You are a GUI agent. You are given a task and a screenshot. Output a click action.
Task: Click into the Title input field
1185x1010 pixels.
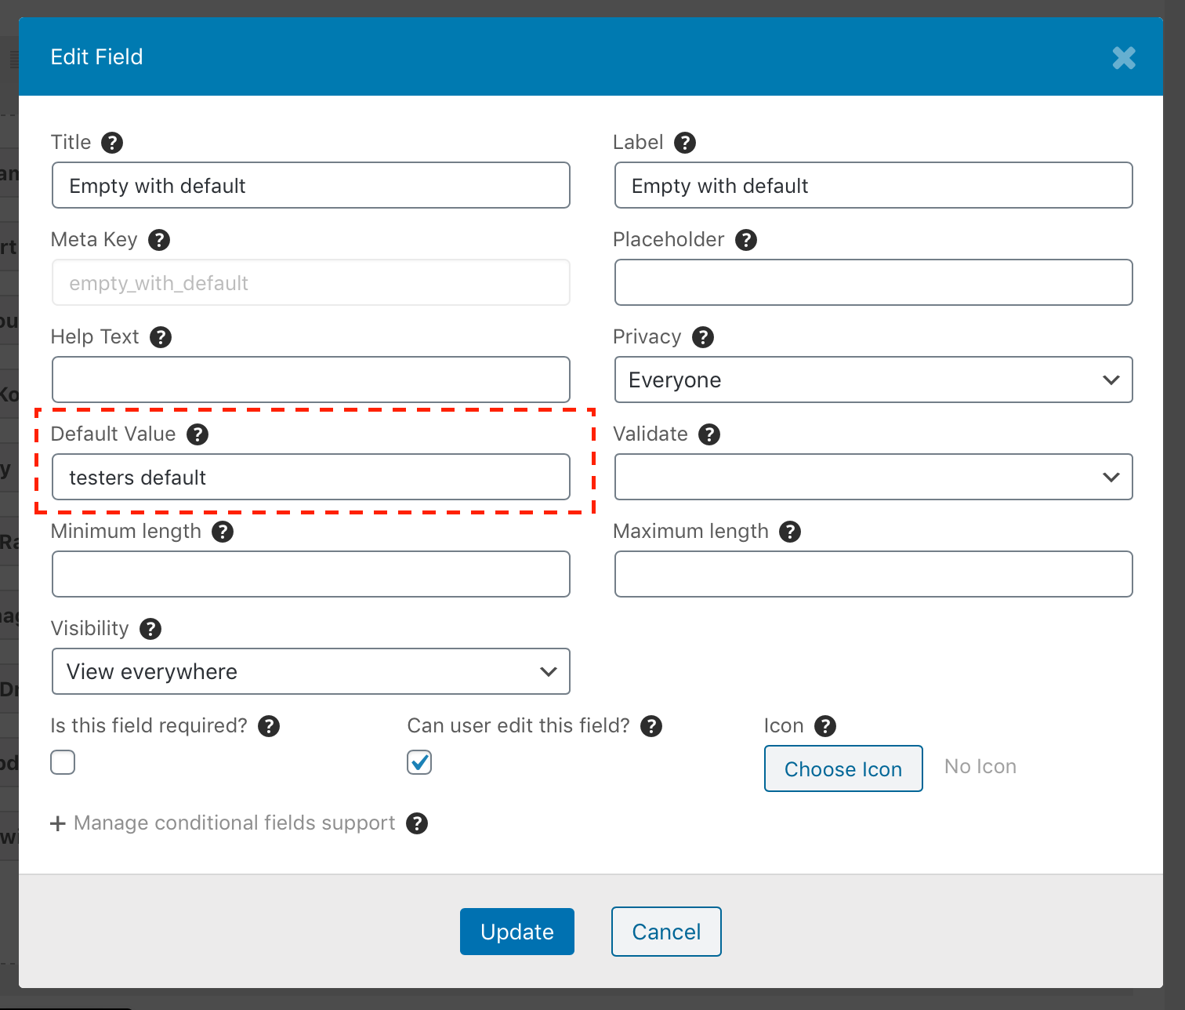(311, 185)
